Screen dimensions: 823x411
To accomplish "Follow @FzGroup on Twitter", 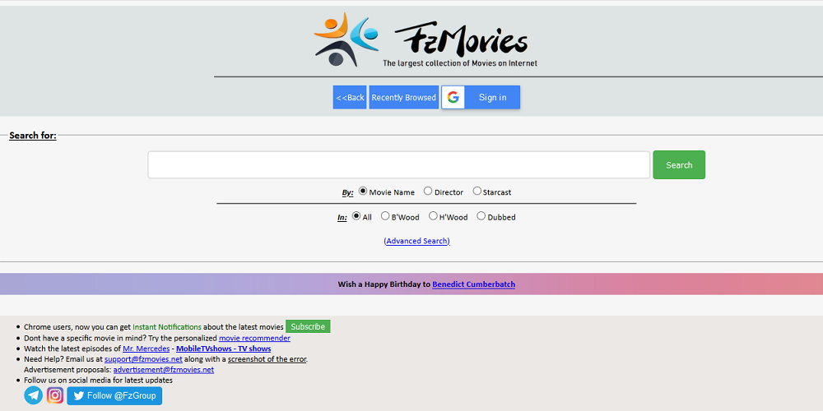I will [114, 396].
